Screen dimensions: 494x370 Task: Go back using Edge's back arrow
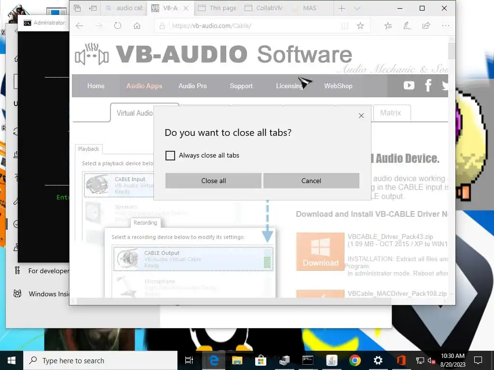[x=80, y=26]
